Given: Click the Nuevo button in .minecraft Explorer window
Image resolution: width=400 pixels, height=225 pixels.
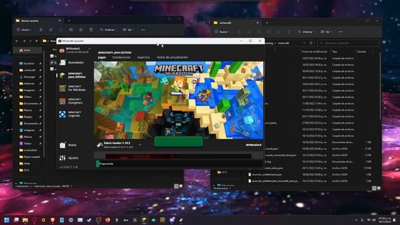Looking at the screenshot, I should 222,32.
